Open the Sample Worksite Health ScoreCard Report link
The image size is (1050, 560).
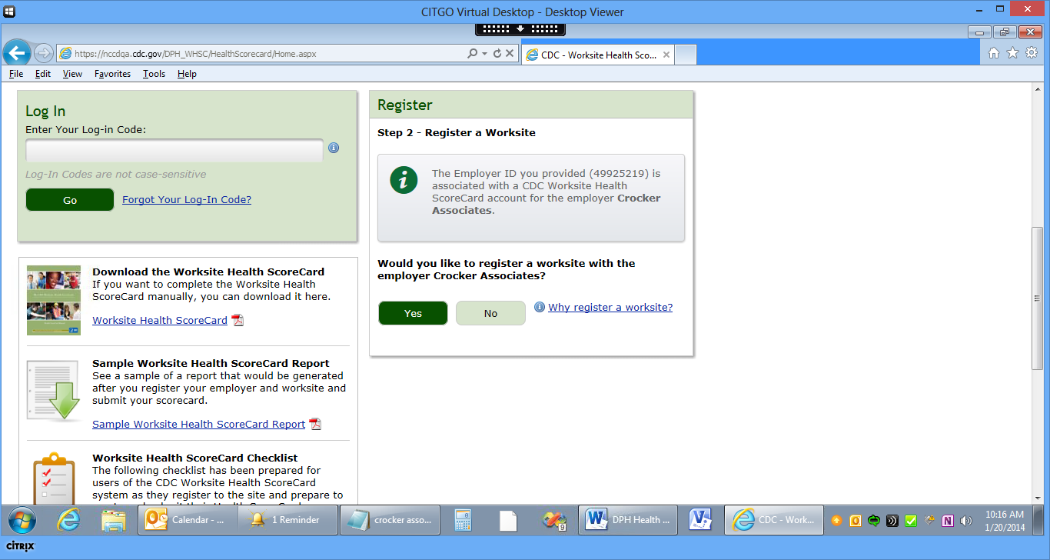[x=198, y=425]
